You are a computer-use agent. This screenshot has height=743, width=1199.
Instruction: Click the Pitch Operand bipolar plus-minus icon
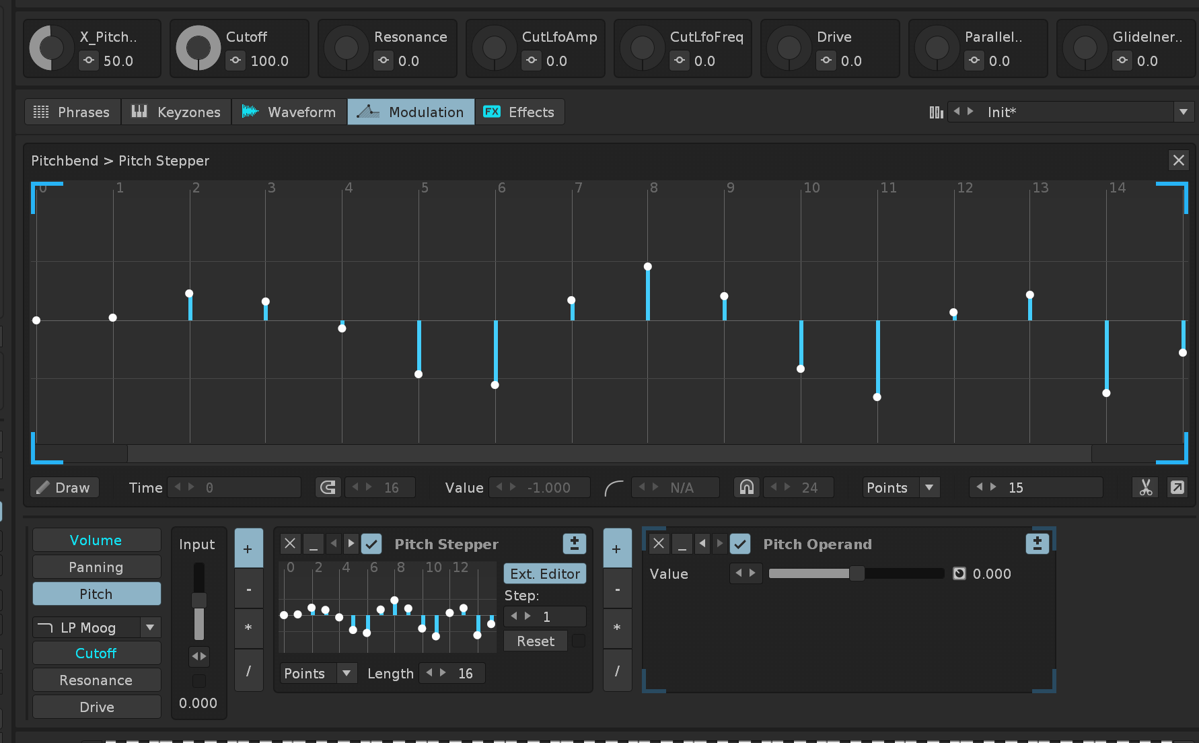pos(1037,544)
